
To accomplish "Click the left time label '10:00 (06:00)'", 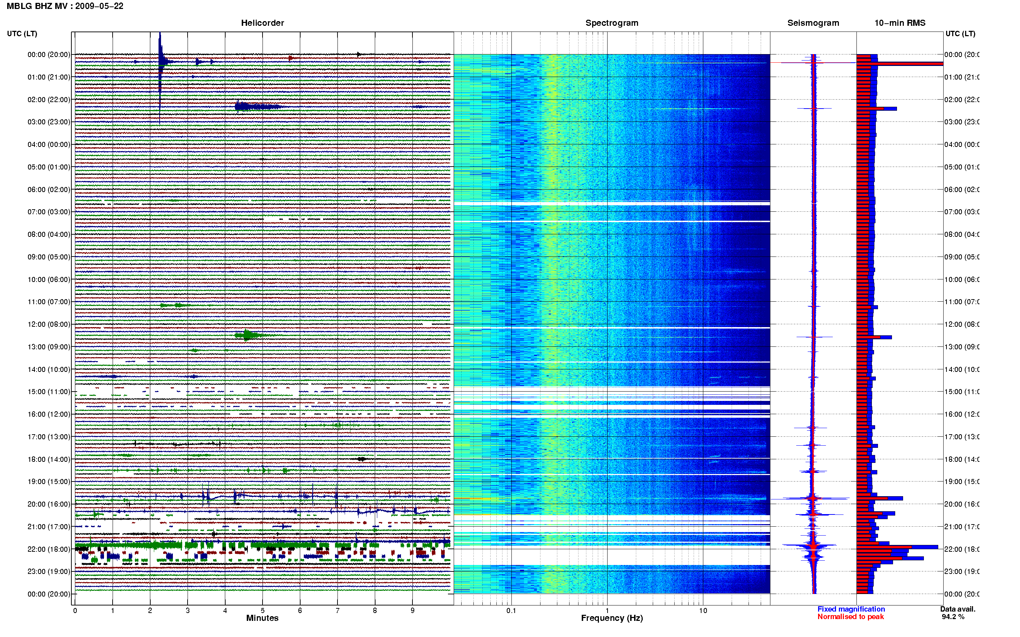I will pos(49,279).
